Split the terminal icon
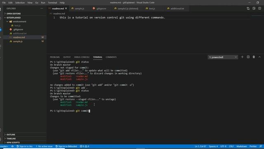Screen dimensions: 264x149 pos(248,57)
